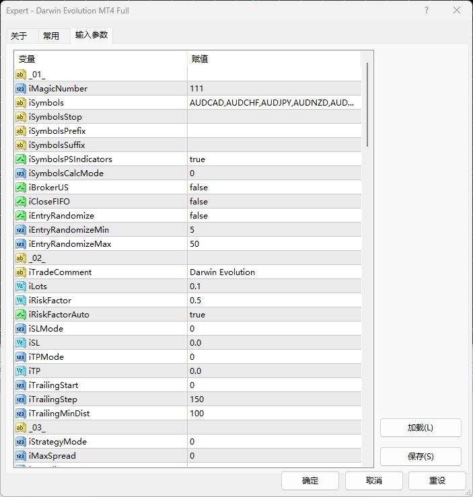Click the boolean icon beside iBrokerUS
The image size is (473, 497).
pos(21,188)
